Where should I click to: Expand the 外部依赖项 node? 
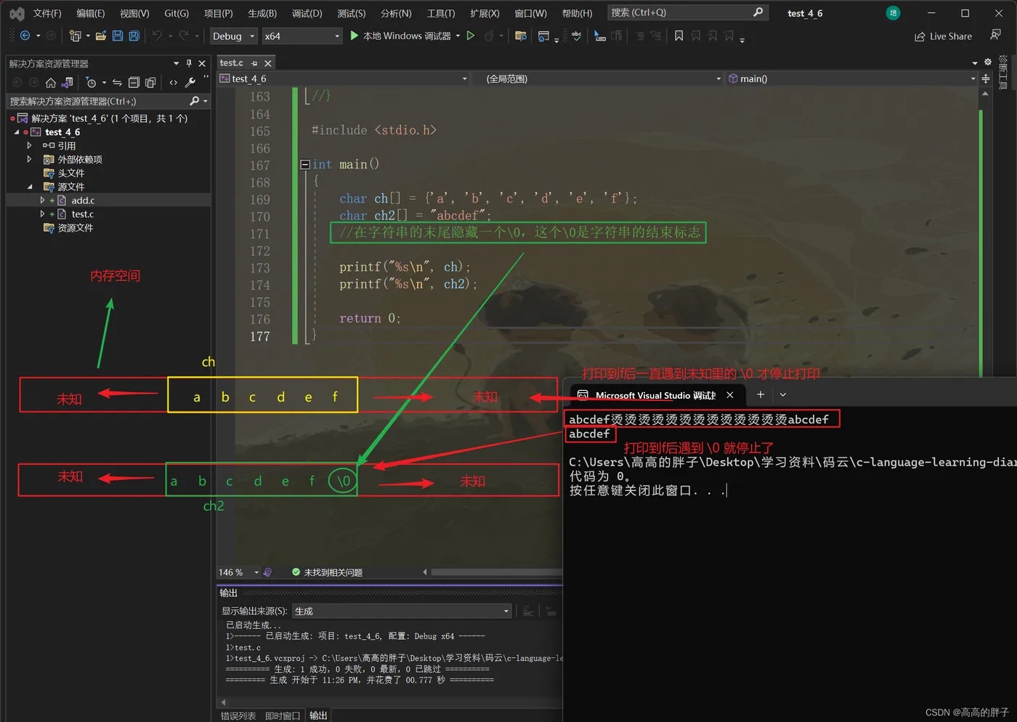click(x=29, y=159)
